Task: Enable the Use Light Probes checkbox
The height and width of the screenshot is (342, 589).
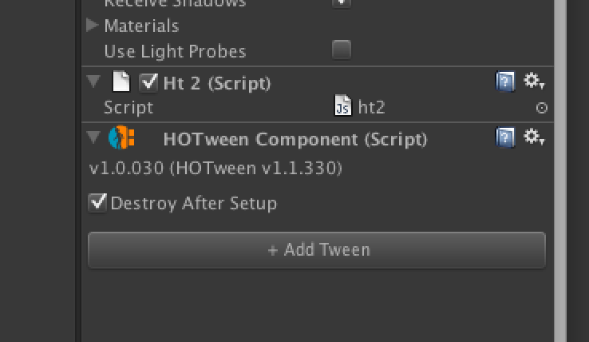Action: [x=342, y=50]
